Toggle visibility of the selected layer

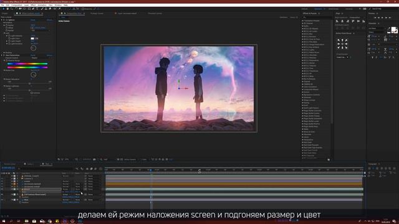click(2, 189)
